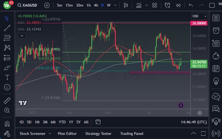Open the candlestick chart style selector
This screenshot has height=139, width=222.
(126, 5)
